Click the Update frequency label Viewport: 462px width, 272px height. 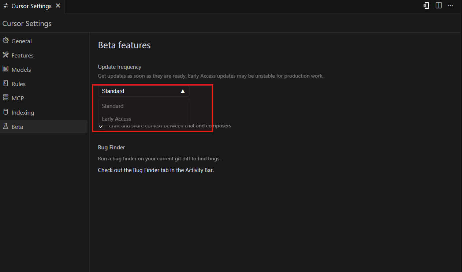click(119, 67)
